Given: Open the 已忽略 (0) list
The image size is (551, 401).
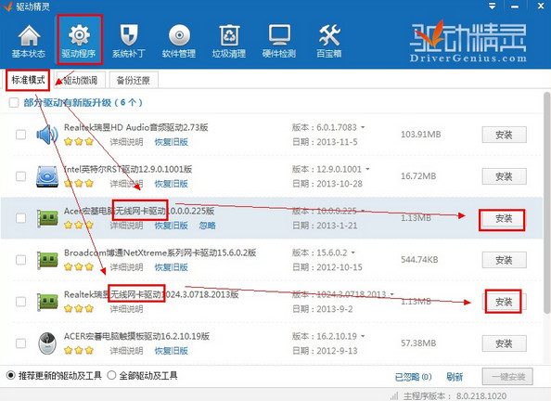Looking at the screenshot, I should [x=414, y=377].
